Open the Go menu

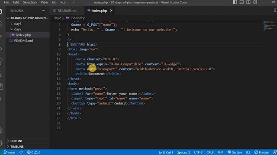point(54,2)
